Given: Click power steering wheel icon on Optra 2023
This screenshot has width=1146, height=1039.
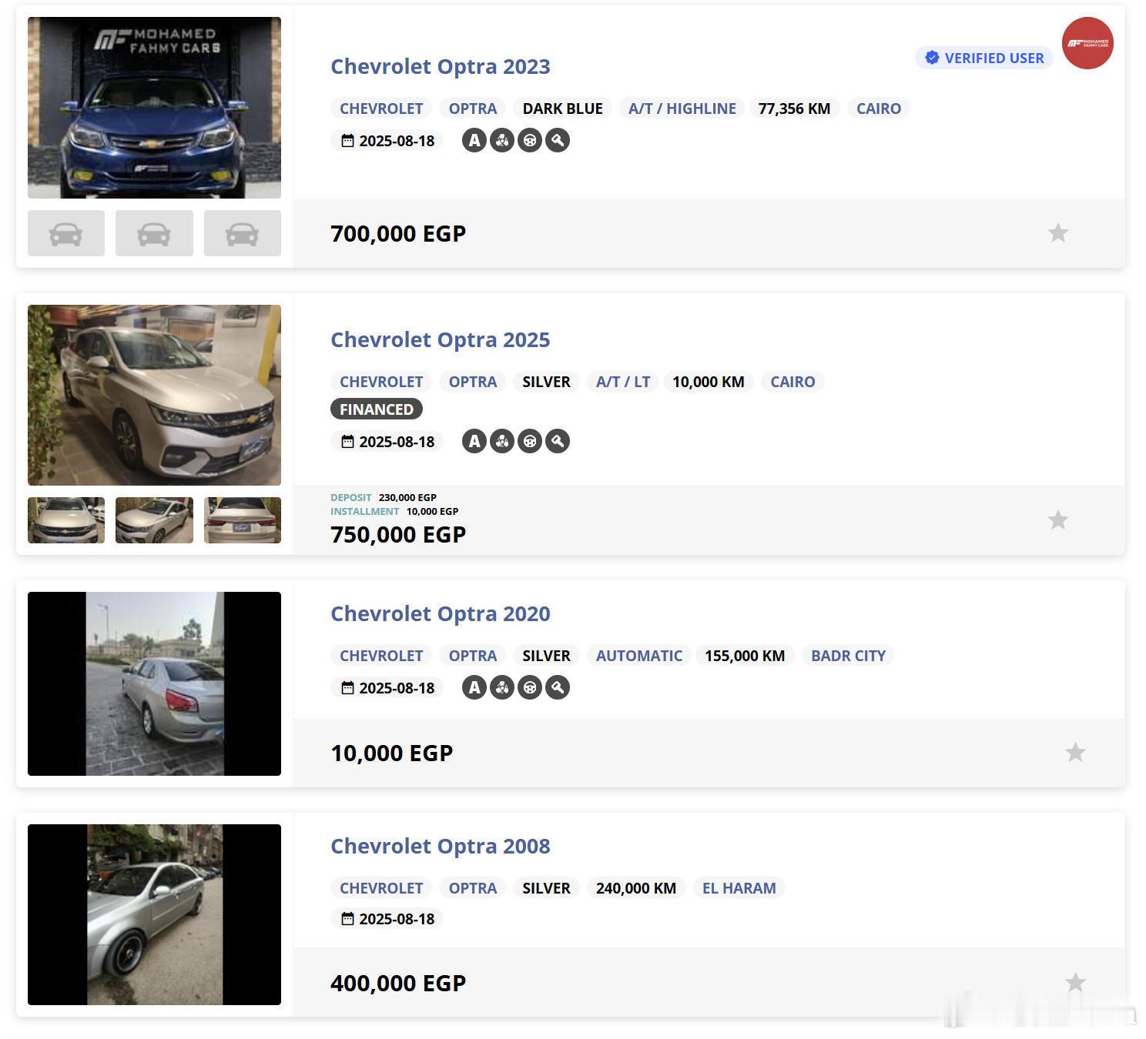Looking at the screenshot, I should point(530,140).
